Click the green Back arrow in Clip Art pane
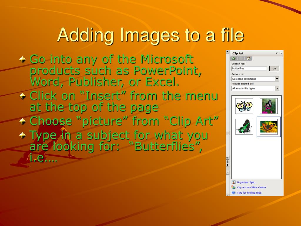The width and height of the screenshot is (301, 226). coord(234,59)
